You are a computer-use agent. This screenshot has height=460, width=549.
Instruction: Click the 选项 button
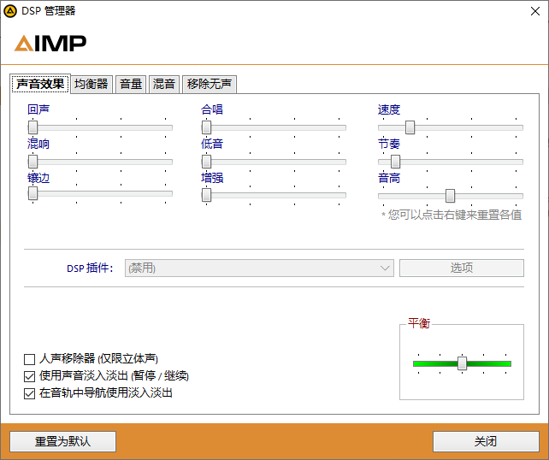click(x=462, y=268)
